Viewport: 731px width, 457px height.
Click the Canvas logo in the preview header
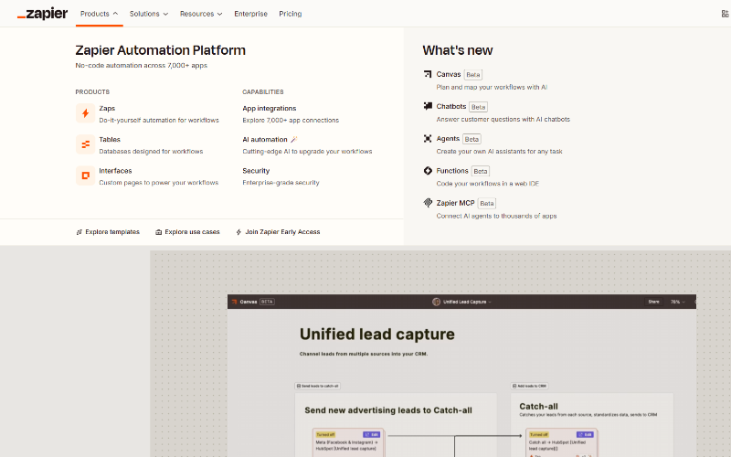click(x=235, y=302)
